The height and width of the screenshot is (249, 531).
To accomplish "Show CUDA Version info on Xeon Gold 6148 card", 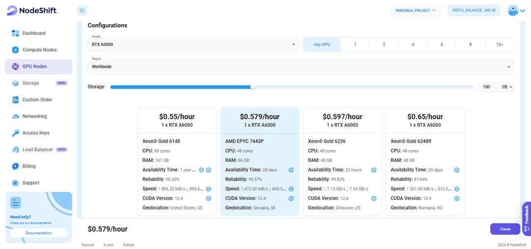I will [x=208, y=198].
